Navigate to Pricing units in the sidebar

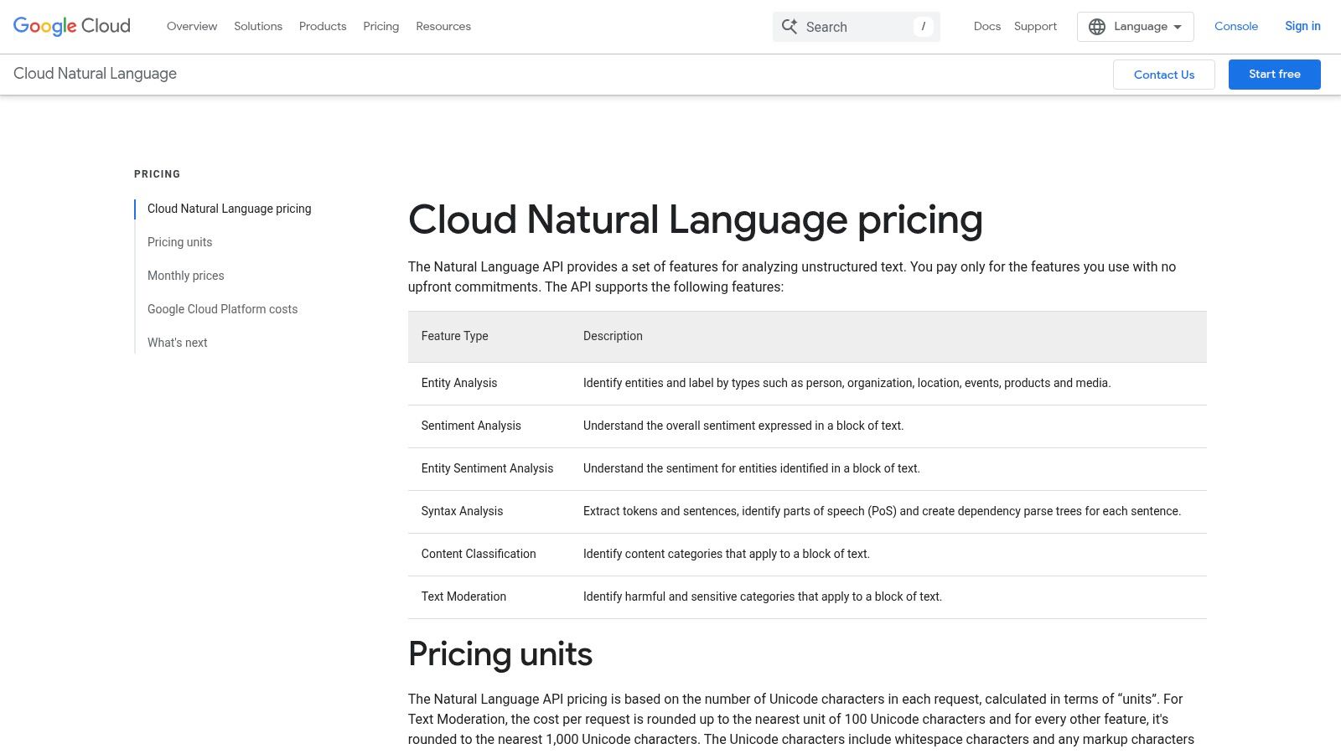(179, 242)
